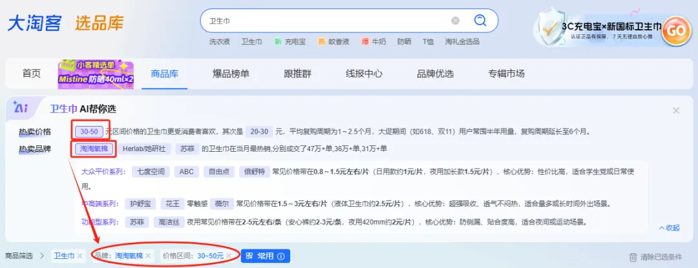The width and height of the screenshot is (698, 268).
Task: Click the 功能型系列 label
Action: point(100,222)
